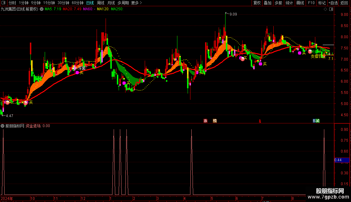Expand main chart indicator dropdown next to 九洲集团
This screenshot has height=202, width=351.
coord(42,9)
